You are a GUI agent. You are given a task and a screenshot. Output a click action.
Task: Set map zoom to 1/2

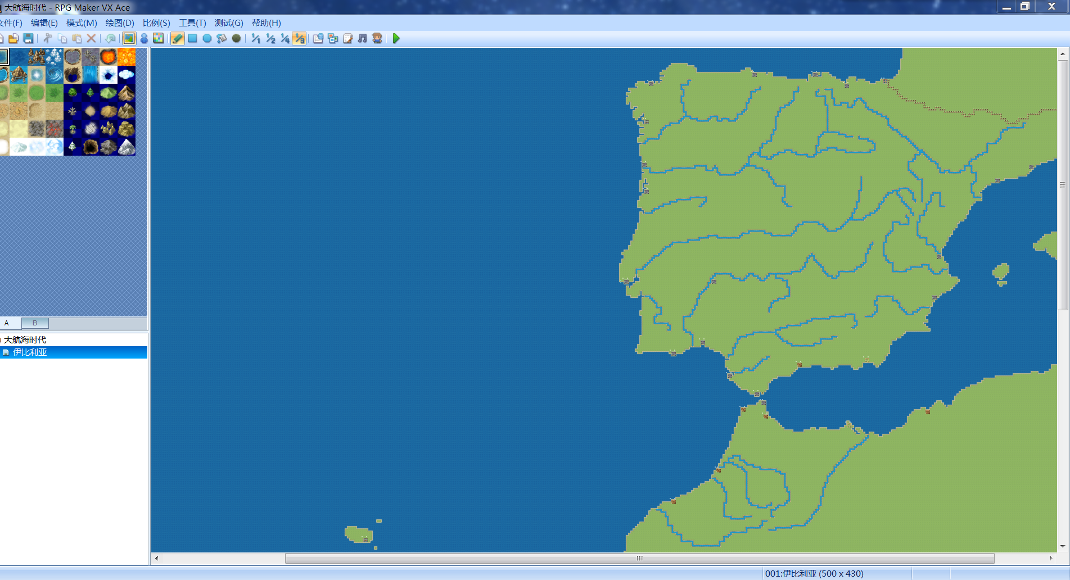[x=270, y=38]
